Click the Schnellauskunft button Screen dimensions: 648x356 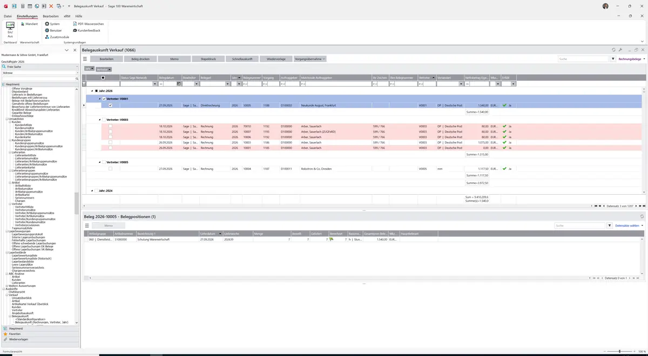(x=242, y=59)
